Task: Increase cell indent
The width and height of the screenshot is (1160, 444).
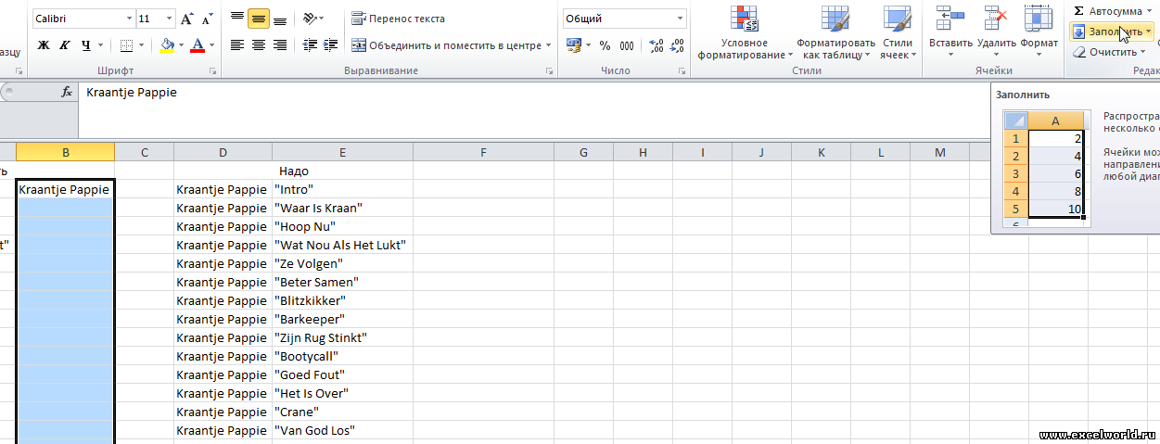Action: 331,44
